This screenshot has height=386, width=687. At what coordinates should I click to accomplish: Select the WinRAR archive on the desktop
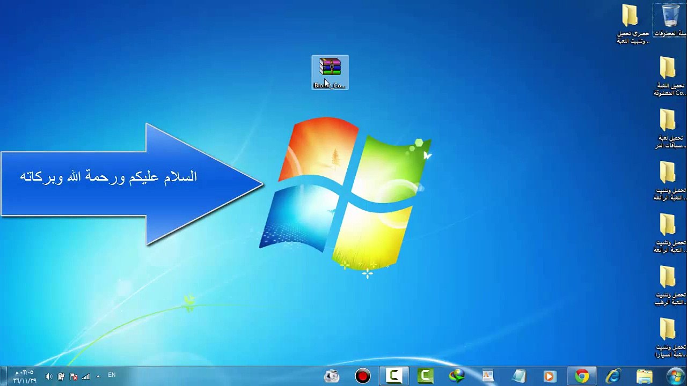tap(330, 72)
